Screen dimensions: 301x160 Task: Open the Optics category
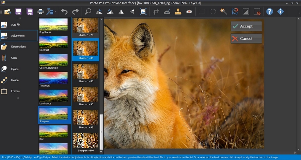click(19, 69)
